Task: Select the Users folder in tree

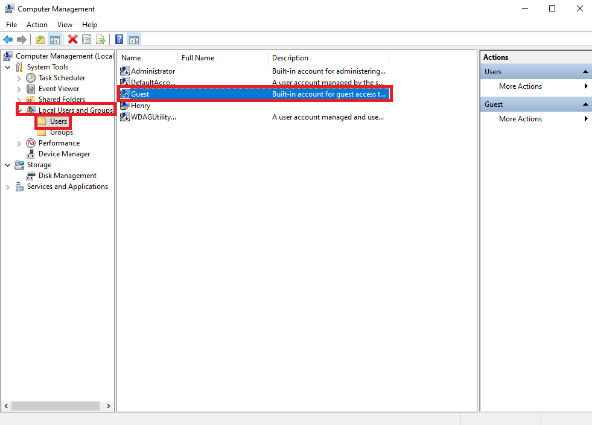Action: [59, 121]
